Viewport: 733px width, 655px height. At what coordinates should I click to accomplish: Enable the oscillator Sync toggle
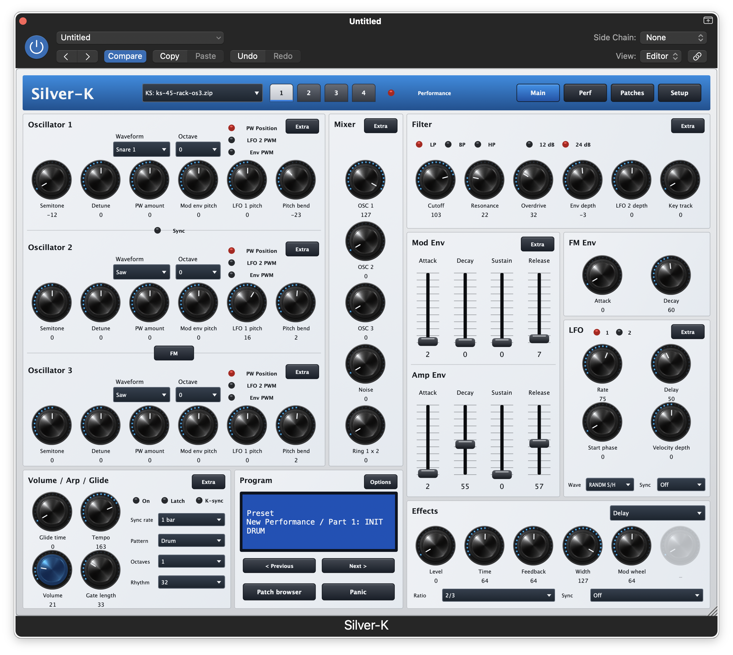point(158,230)
